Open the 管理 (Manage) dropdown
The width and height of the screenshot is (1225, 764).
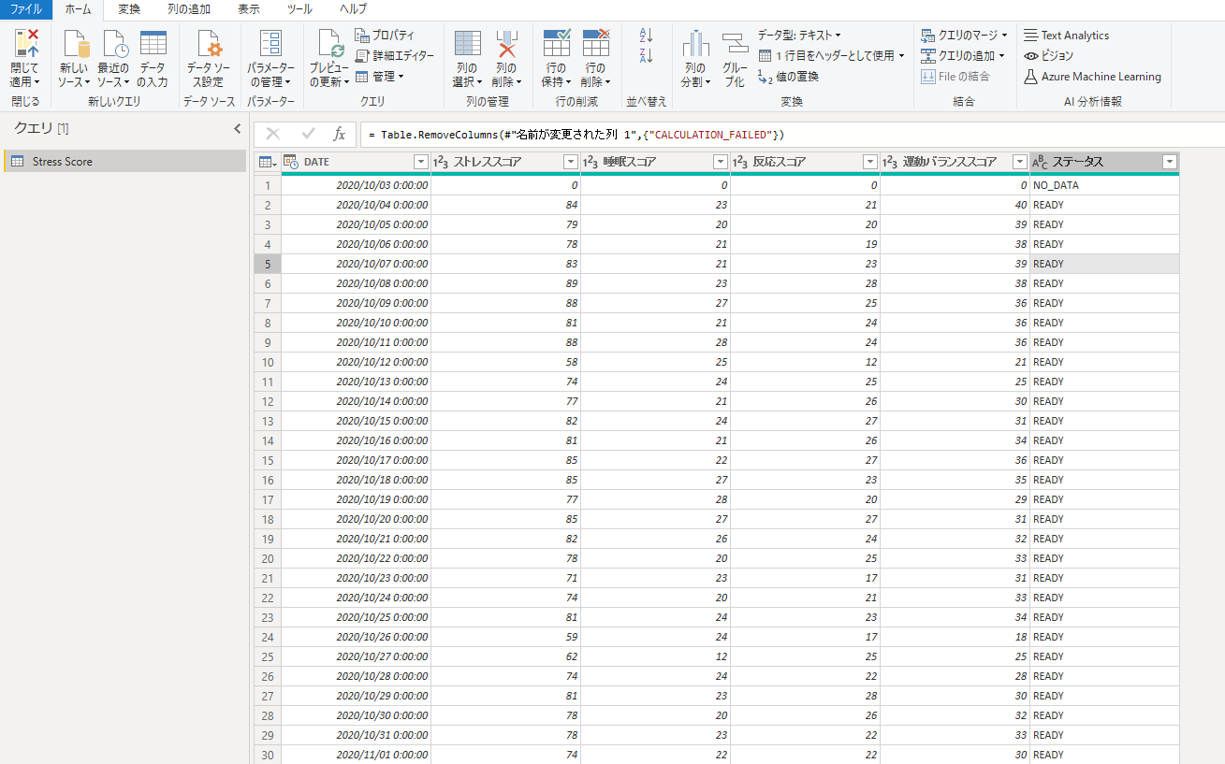(x=379, y=77)
